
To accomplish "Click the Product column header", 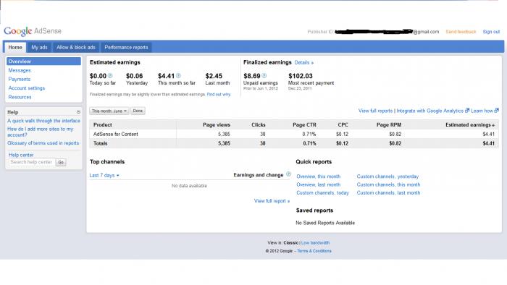I will pyautogui.click(x=103, y=125).
